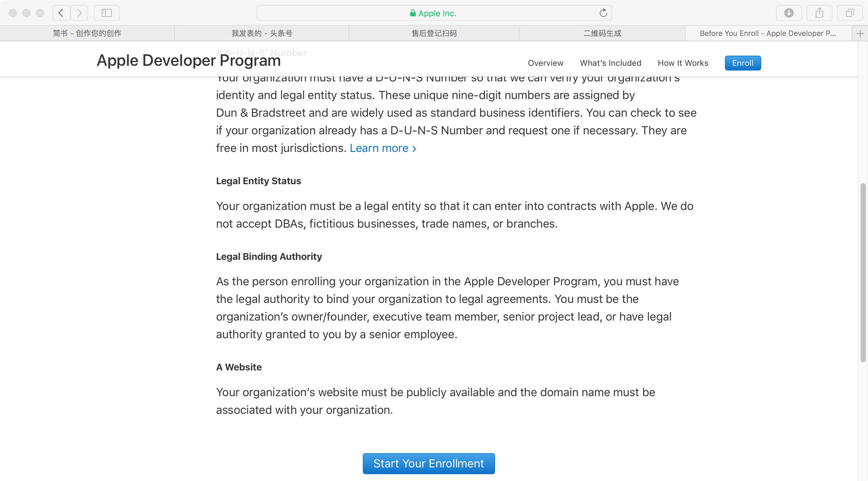
Task: Click the page vertical scrollbar thumb
Action: point(863,273)
